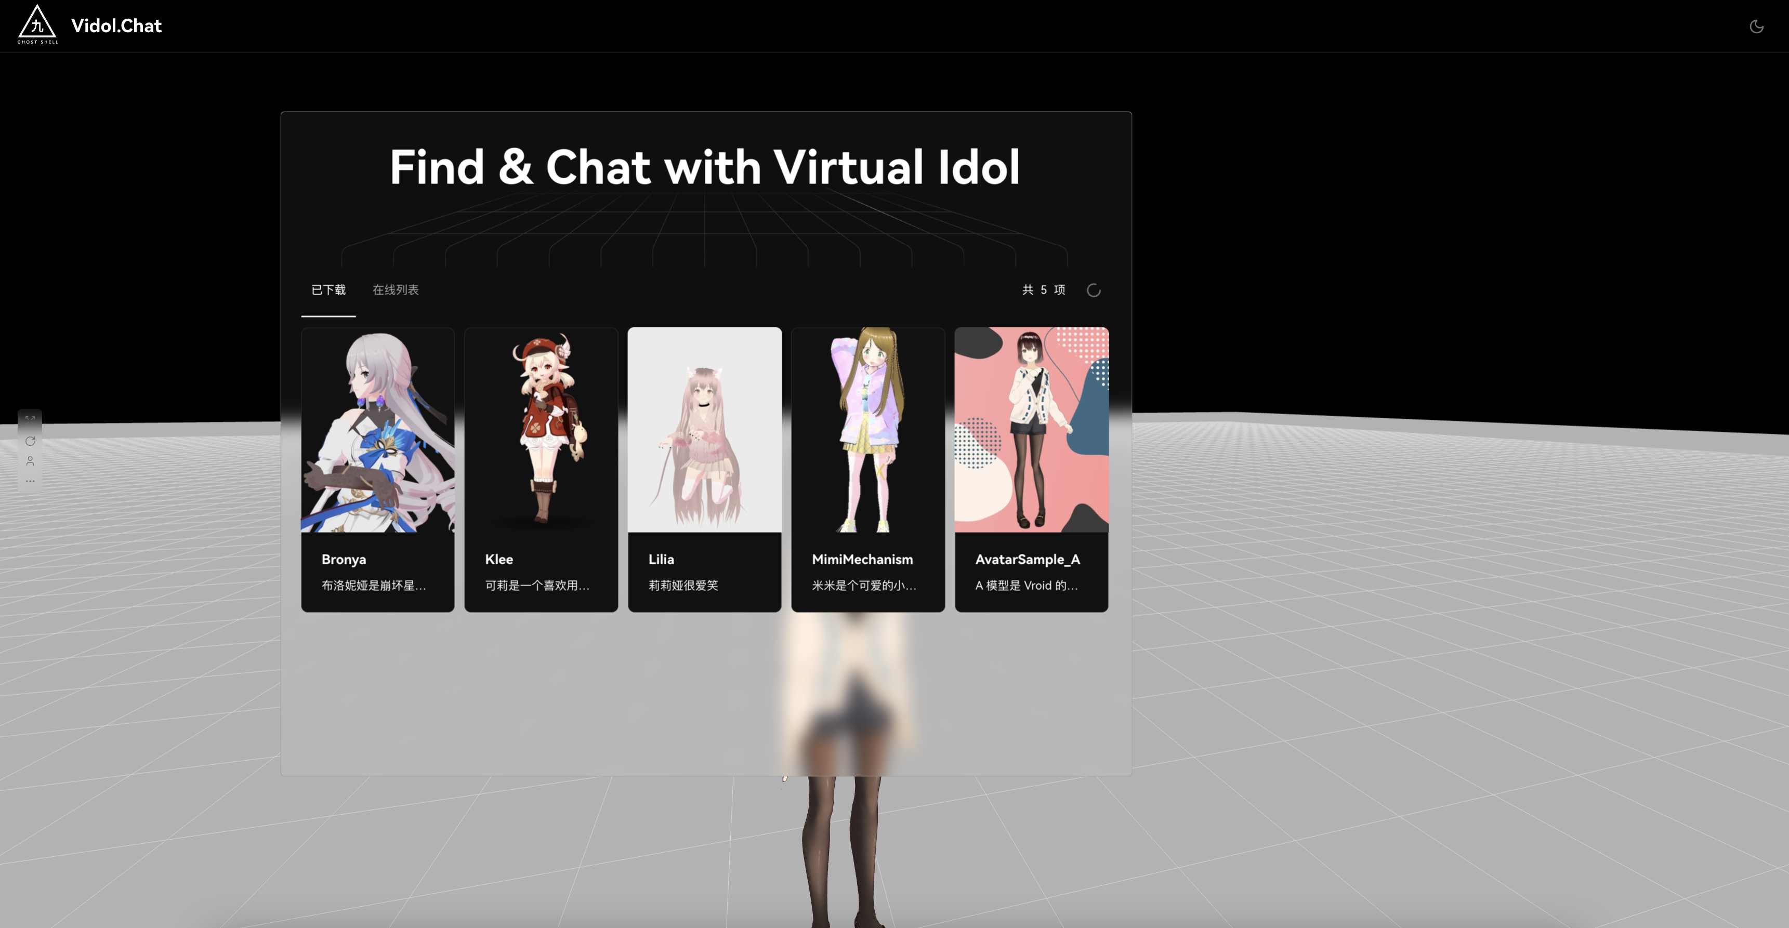Select the MimiMechanism character thumbnail
The image size is (1789, 928).
[x=868, y=430]
